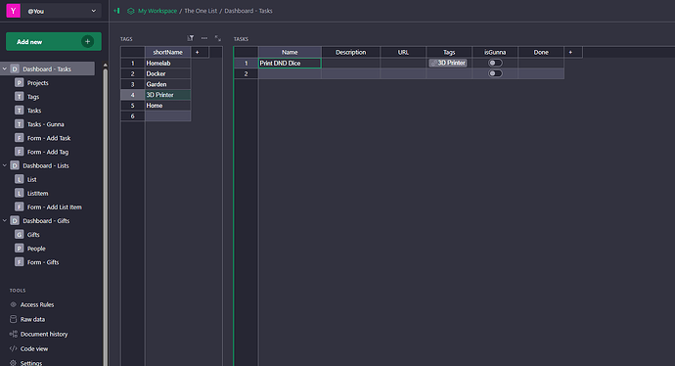This screenshot has width=675, height=366.
Task: Click the Description column header
Action: (x=351, y=52)
